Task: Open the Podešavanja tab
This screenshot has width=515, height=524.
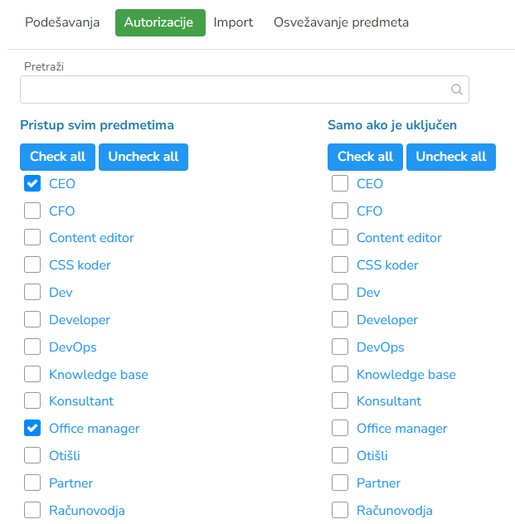Action: click(x=62, y=22)
